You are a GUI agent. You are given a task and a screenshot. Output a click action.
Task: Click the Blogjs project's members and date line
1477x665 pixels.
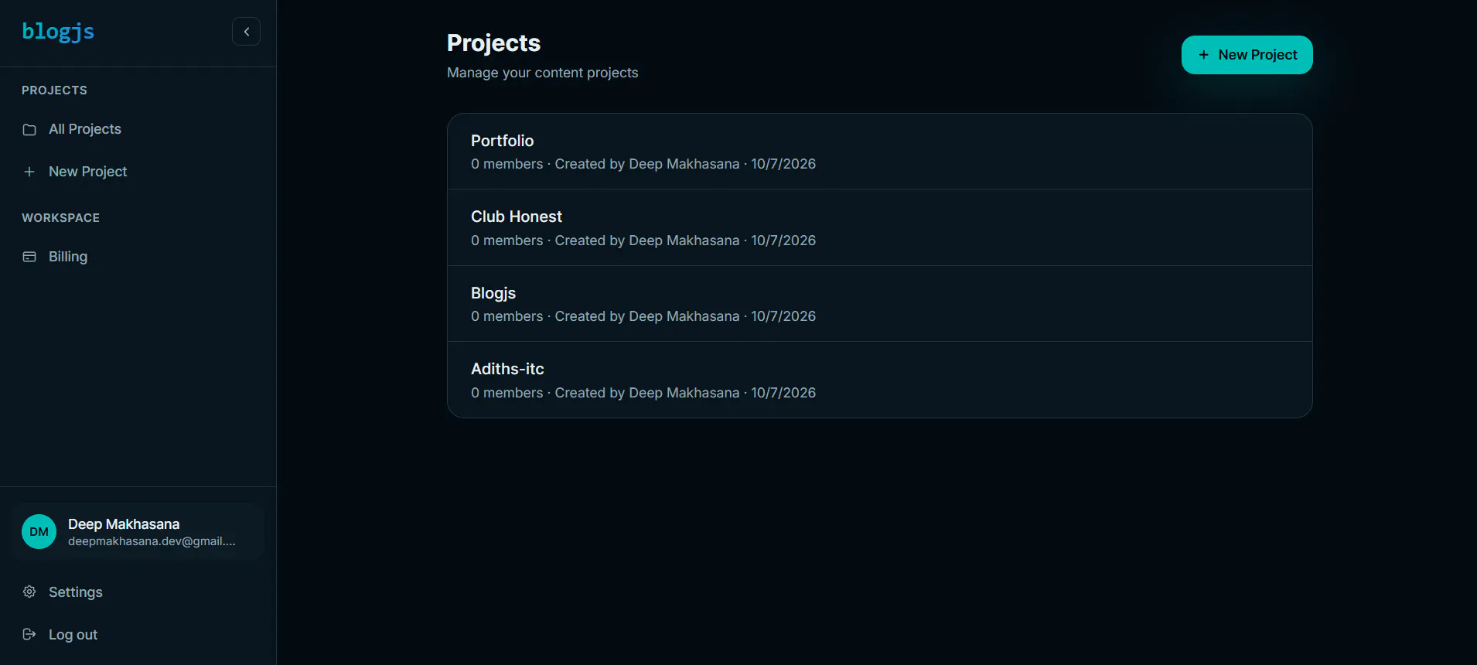(x=643, y=316)
